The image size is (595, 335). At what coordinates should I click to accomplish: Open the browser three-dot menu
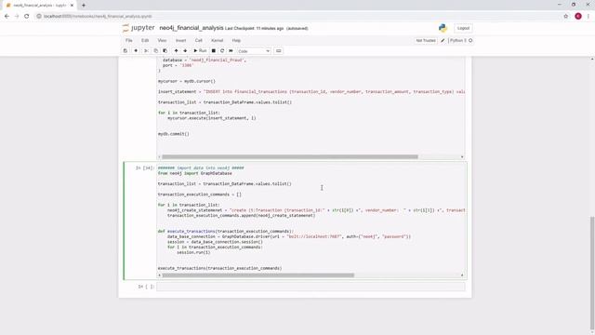coord(588,17)
